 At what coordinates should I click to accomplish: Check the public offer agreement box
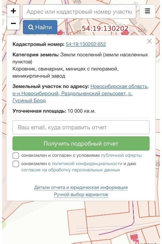click(16, 156)
